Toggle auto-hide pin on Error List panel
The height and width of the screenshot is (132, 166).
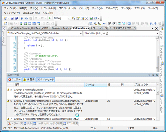[153, 75]
